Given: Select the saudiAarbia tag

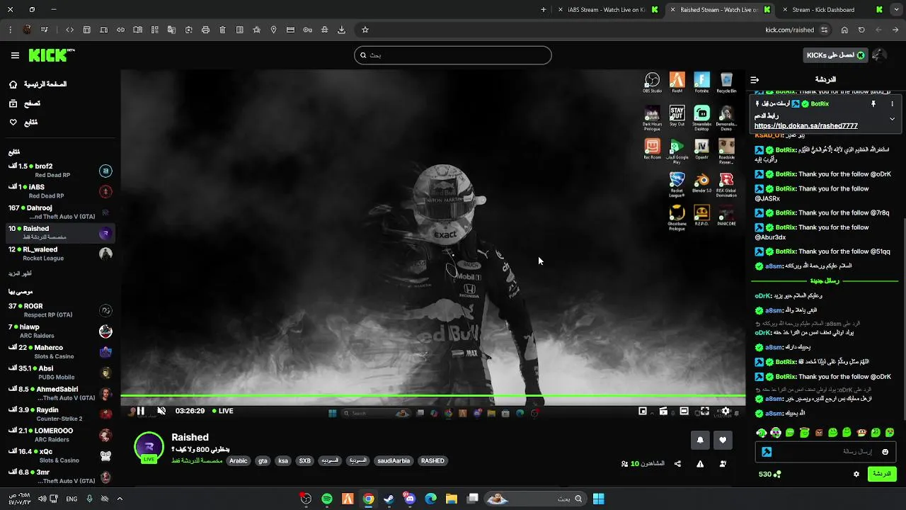Looking at the screenshot, I should pyautogui.click(x=394, y=461).
